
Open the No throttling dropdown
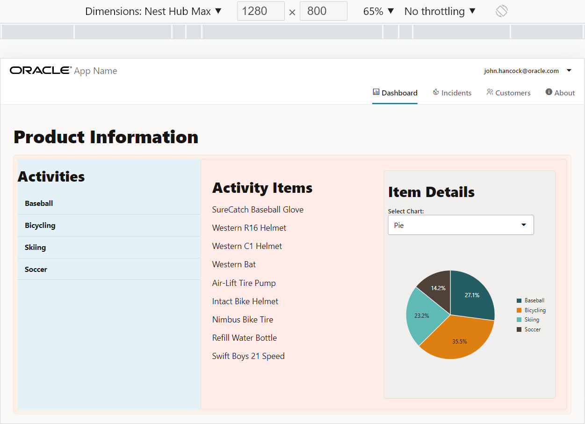[440, 11]
